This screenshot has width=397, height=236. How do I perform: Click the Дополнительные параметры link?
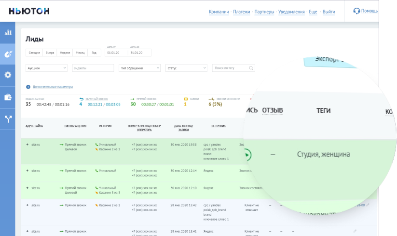[53, 87]
